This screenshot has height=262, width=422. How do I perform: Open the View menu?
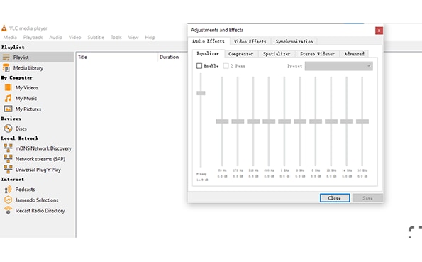click(x=133, y=37)
